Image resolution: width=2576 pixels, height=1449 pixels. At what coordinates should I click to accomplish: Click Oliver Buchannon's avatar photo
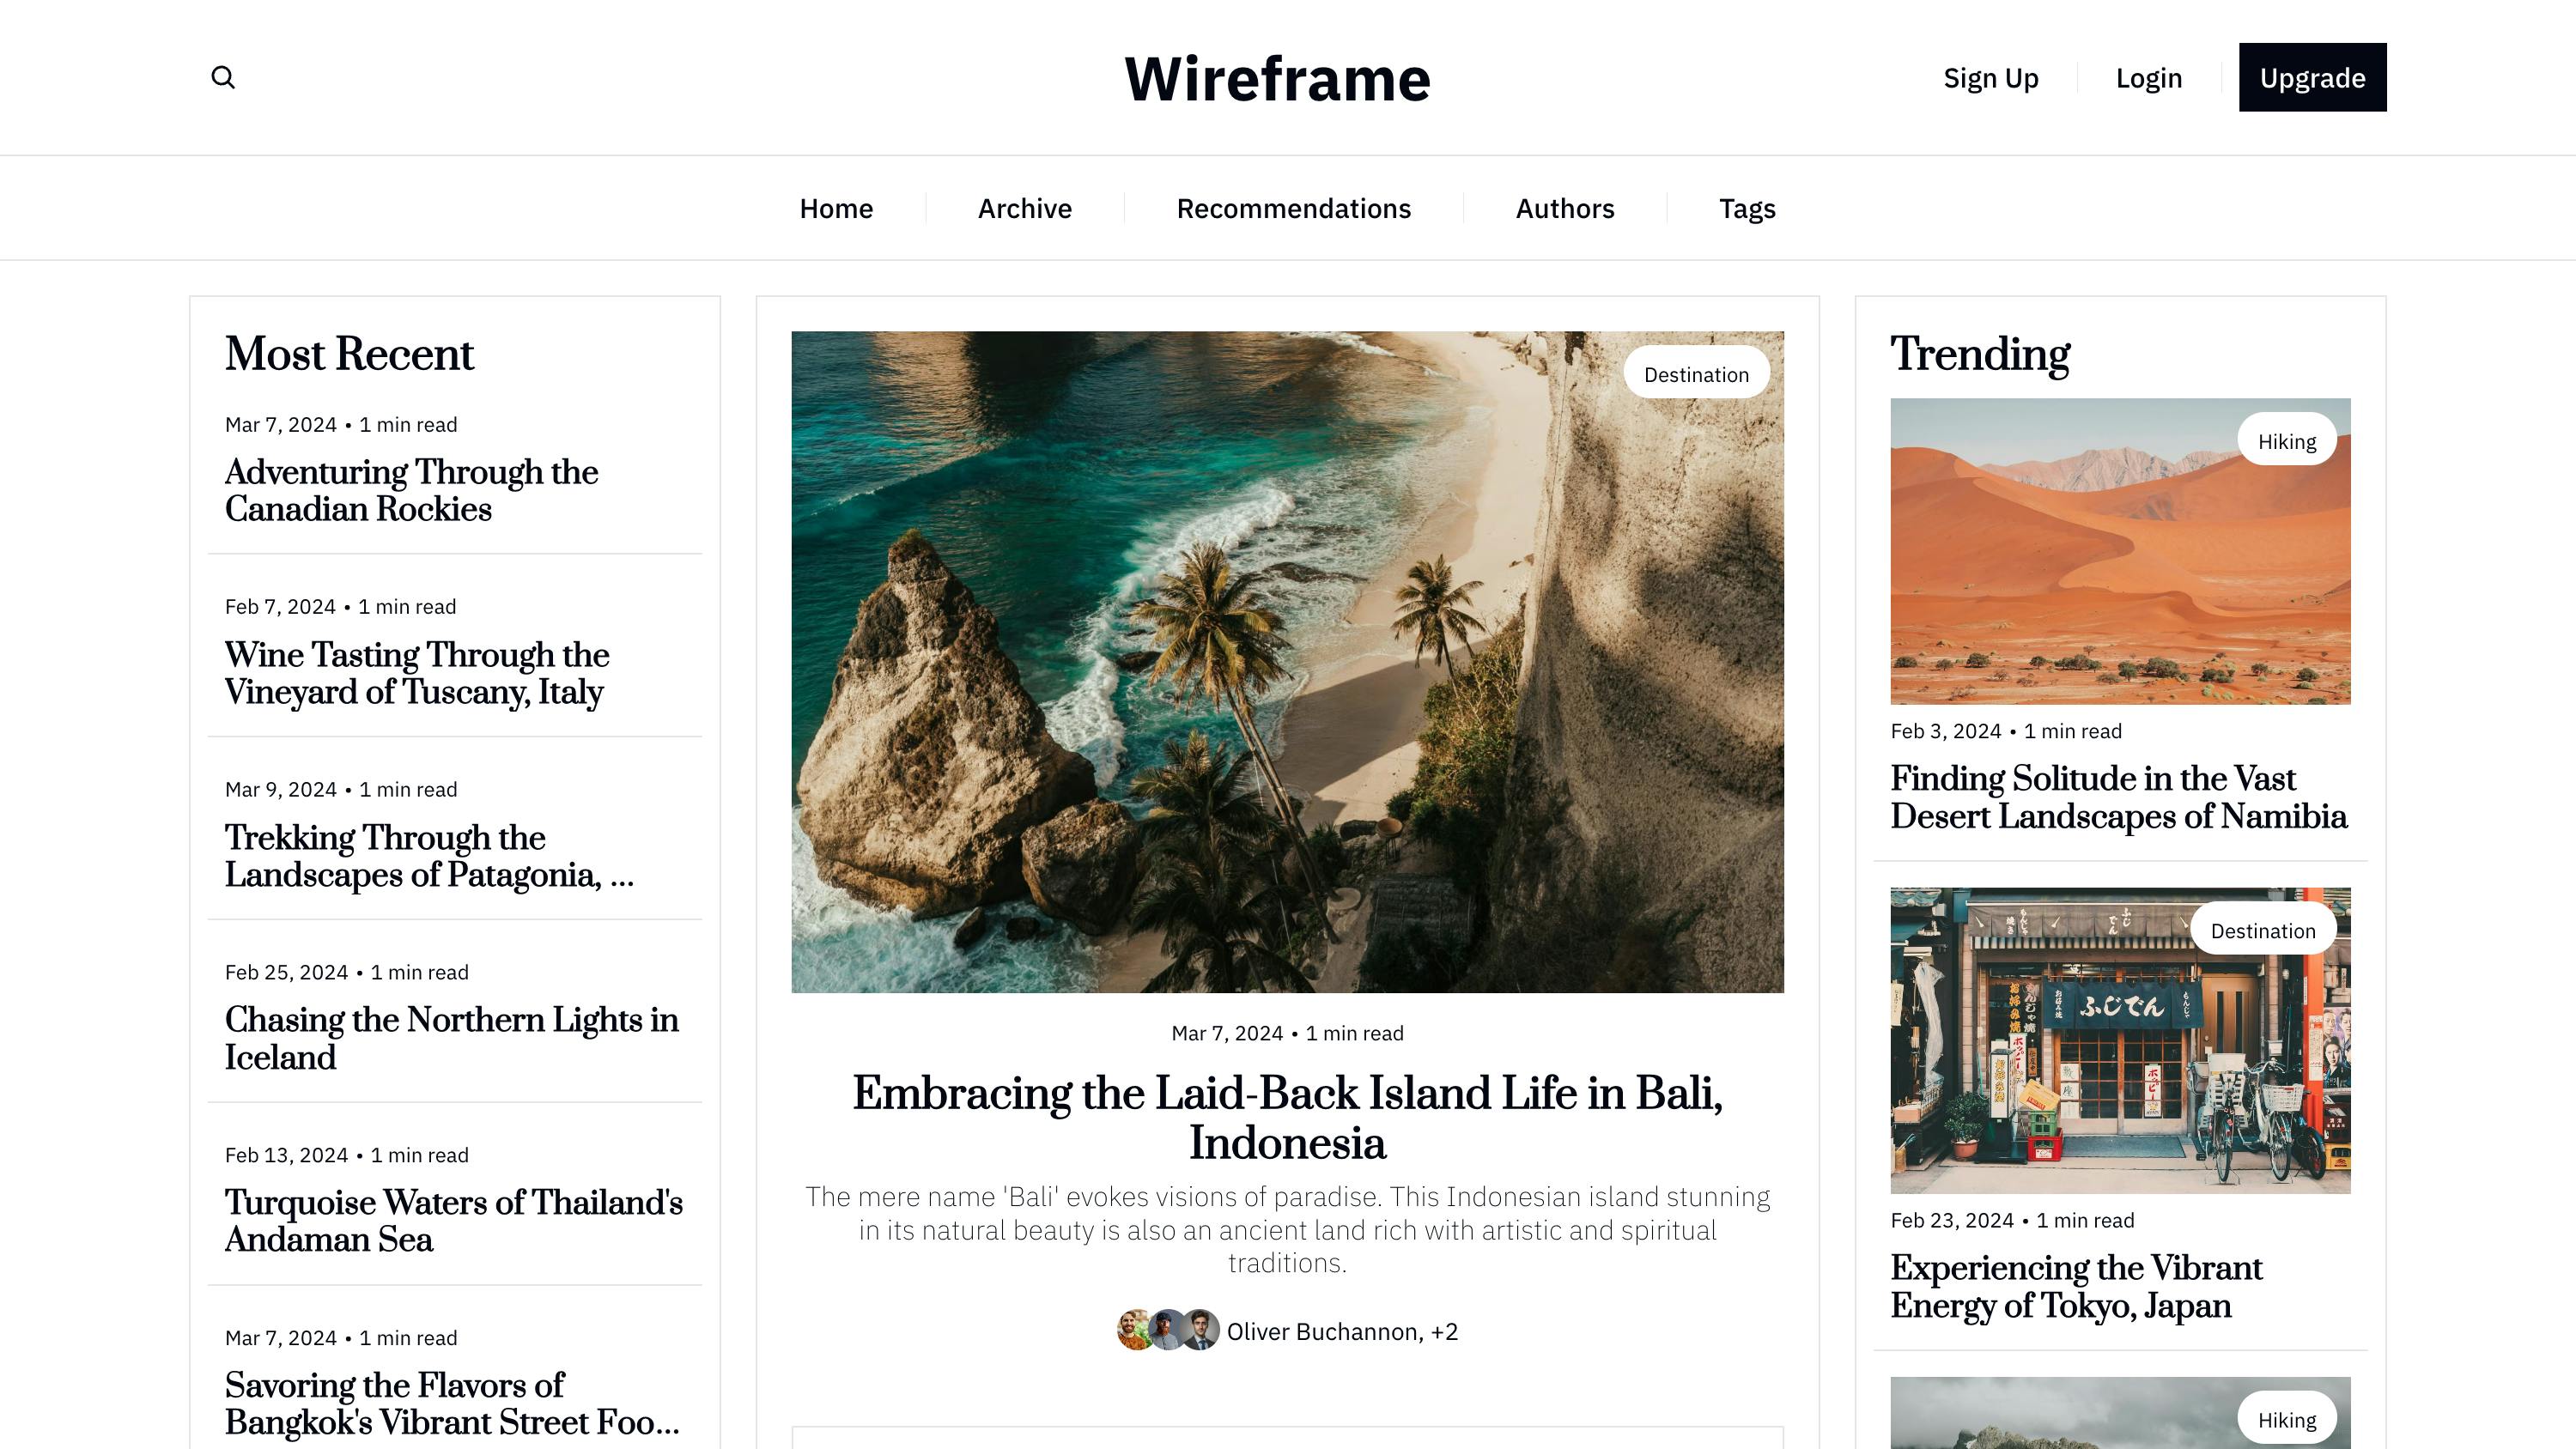click(x=1136, y=1331)
